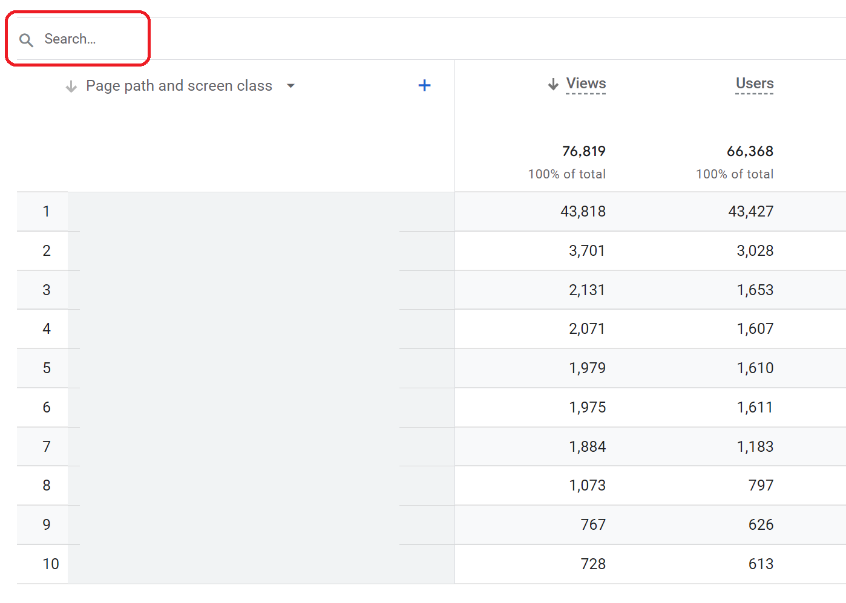Click the 1,611 users cell
This screenshot has height=603, width=846.
(x=755, y=408)
